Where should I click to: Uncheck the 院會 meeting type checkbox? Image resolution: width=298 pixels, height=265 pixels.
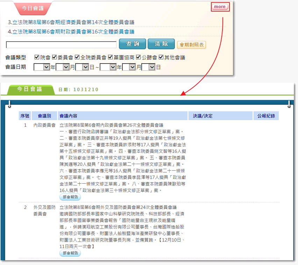tap(37, 57)
